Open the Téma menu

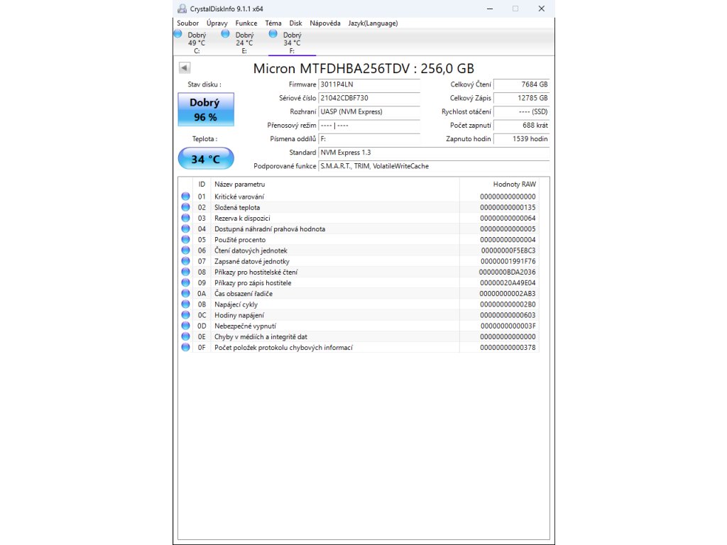point(273,23)
